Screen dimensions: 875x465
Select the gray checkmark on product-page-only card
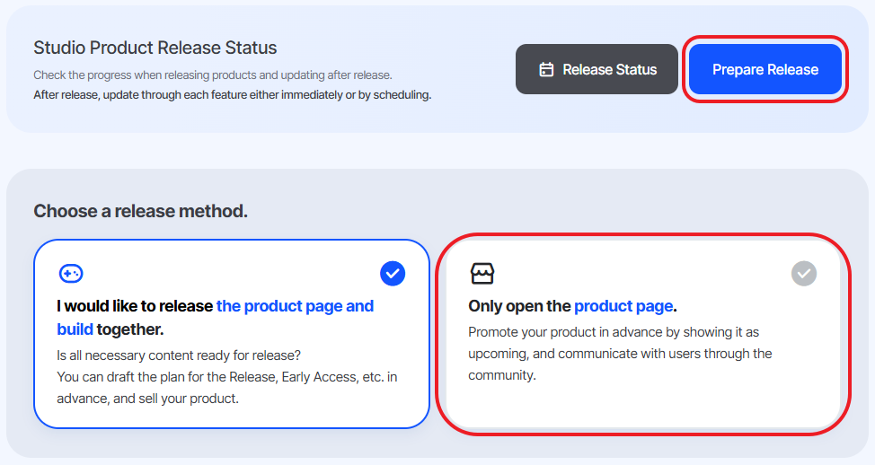click(x=803, y=273)
